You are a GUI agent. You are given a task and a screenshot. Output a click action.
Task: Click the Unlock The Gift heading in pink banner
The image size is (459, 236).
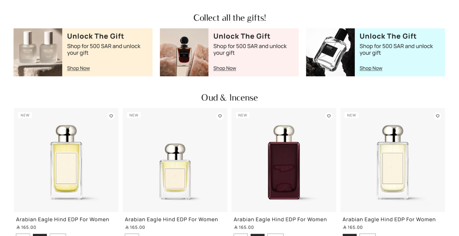pyautogui.click(x=242, y=36)
